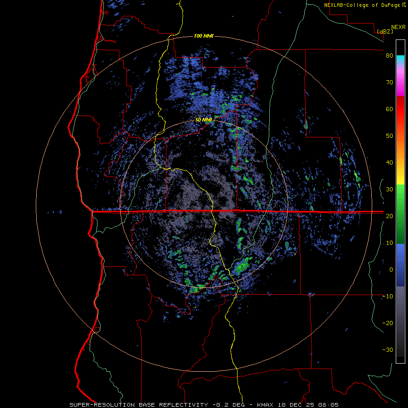Viewport: 408px width, 408px height.
Task: Click the "KMAX" station ID in caption
Action: point(265,405)
